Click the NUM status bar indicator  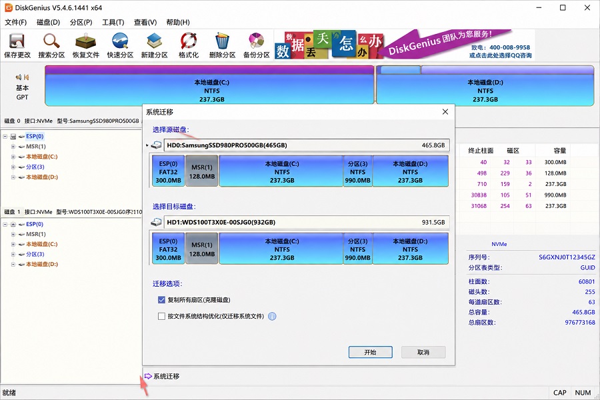[x=583, y=393]
